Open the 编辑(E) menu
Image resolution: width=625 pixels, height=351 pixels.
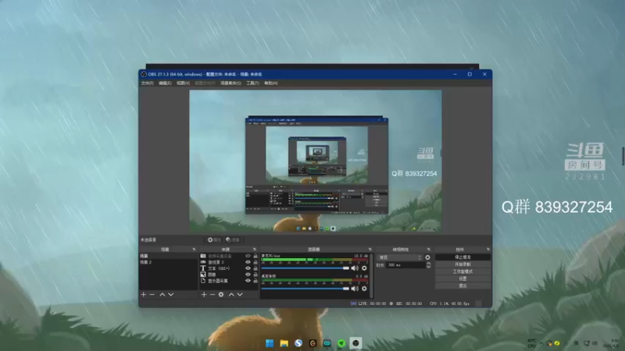coord(165,83)
